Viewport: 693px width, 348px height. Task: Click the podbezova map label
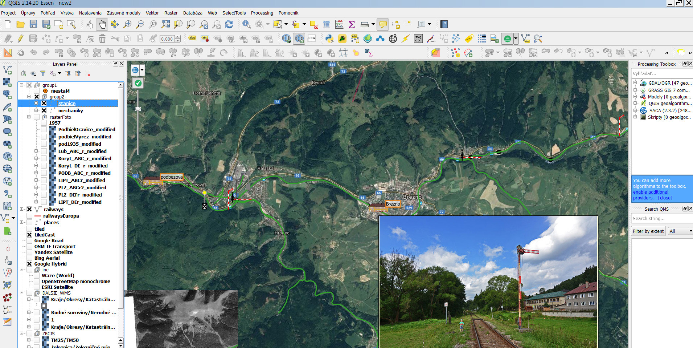coord(172,177)
